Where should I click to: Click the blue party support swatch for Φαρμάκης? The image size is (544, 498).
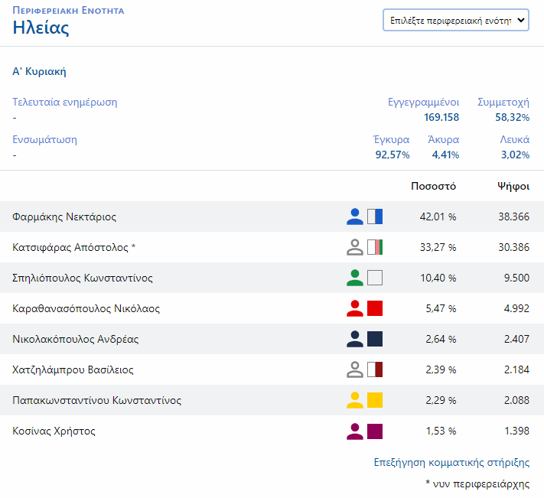(x=375, y=216)
